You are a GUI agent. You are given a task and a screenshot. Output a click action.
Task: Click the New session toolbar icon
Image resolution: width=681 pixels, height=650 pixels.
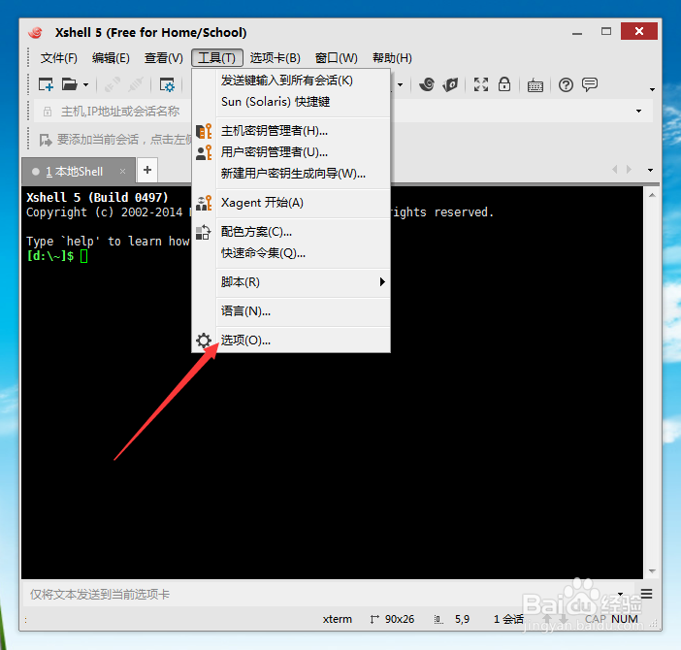46,84
